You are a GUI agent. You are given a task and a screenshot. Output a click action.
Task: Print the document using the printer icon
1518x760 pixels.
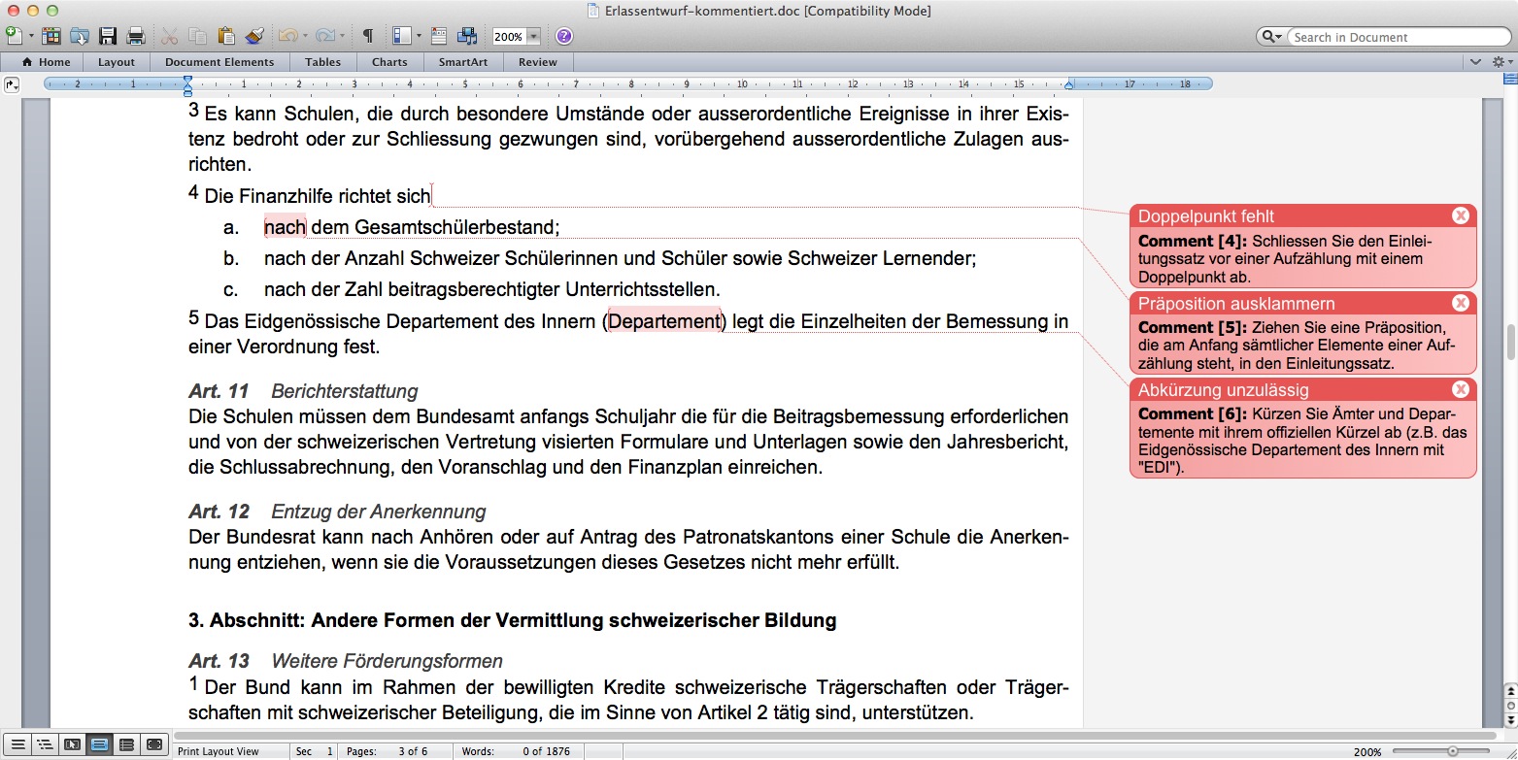click(x=136, y=37)
